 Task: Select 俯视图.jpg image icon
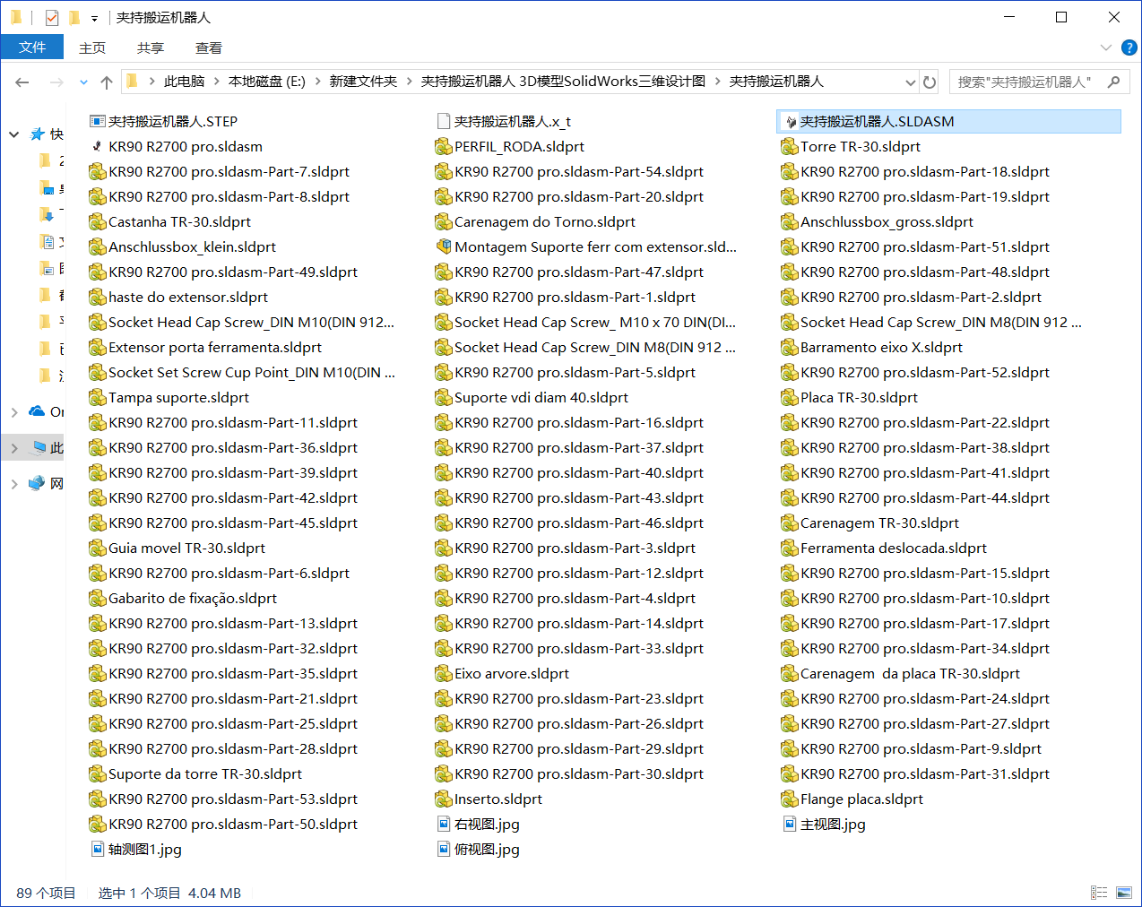[444, 850]
